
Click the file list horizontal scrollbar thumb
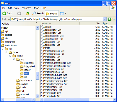[66, 100]
